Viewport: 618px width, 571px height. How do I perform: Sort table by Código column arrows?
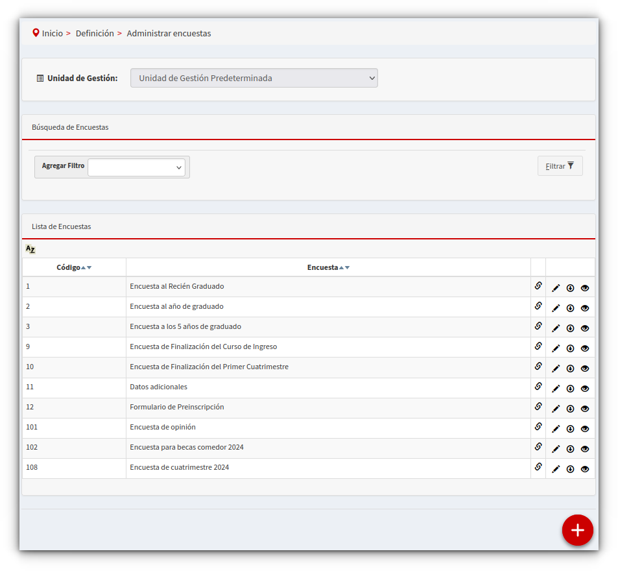(x=86, y=267)
